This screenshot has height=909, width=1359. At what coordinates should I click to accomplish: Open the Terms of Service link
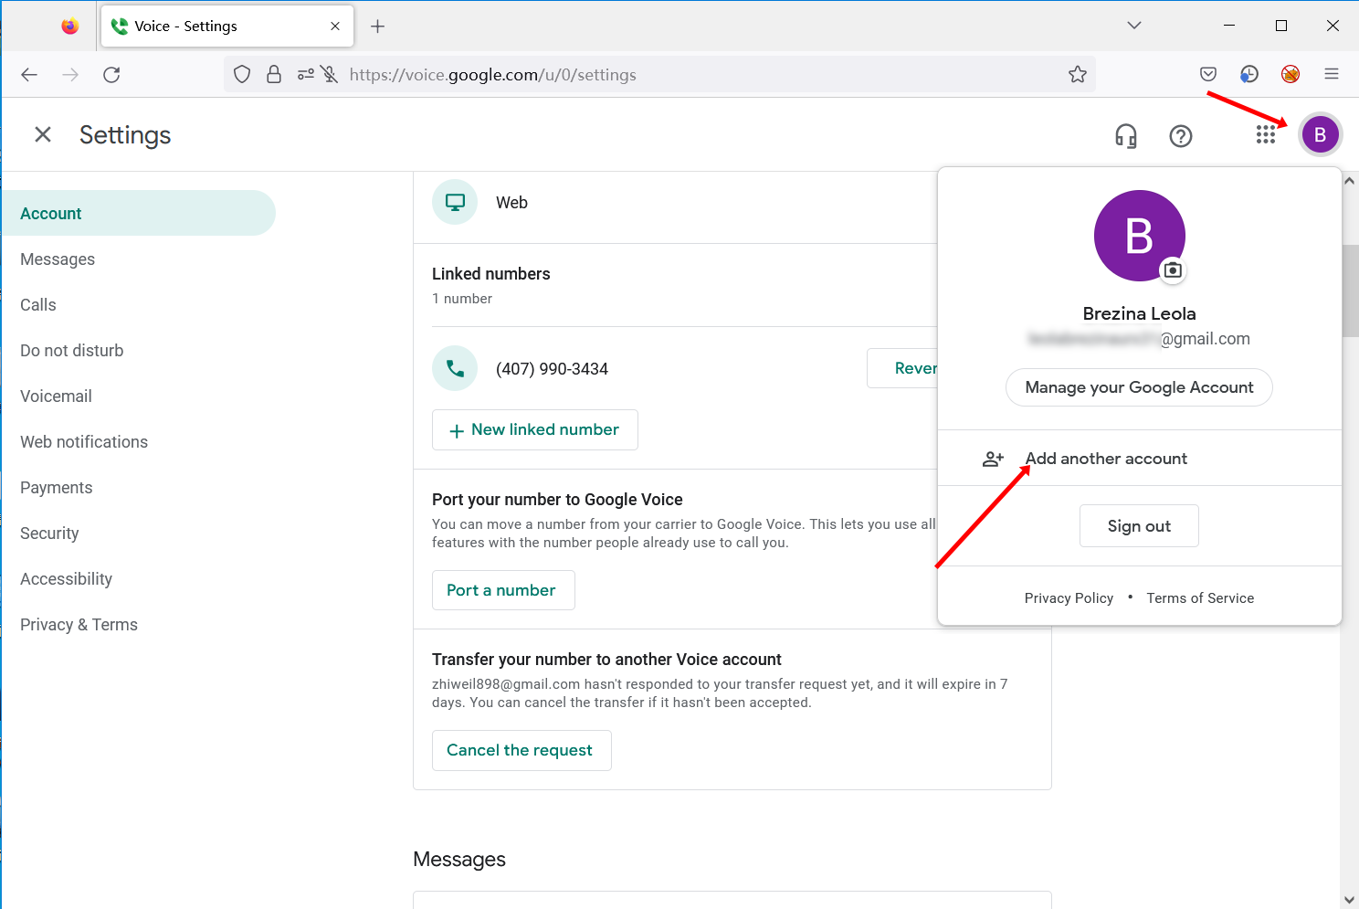point(1200,598)
